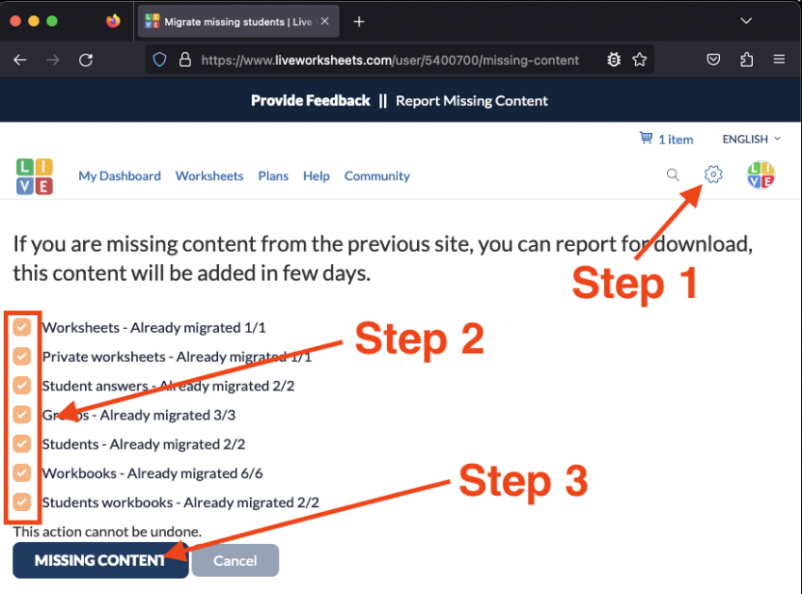Click the Cancel button
Screen dimensions: 802x594
click(235, 561)
